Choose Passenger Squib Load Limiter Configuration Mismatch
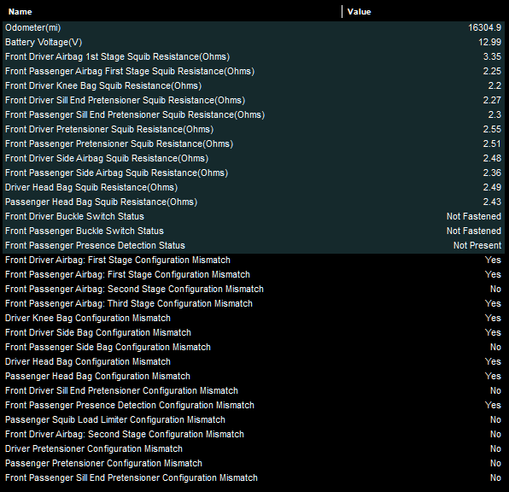The image size is (509, 492). [x=254, y=420]
